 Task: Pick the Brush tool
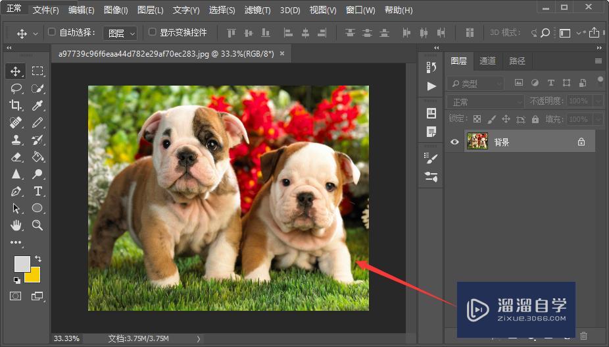(37, 122)
